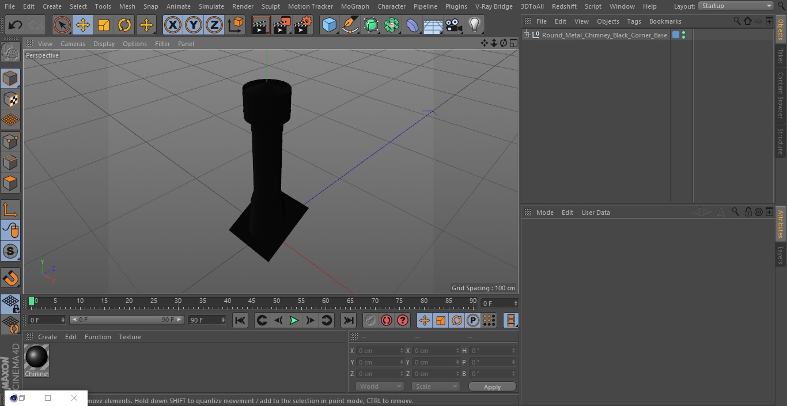Open Attributes Mode menu
The height and width of the screenshot is (406, 787).
[x=544, y=213]
